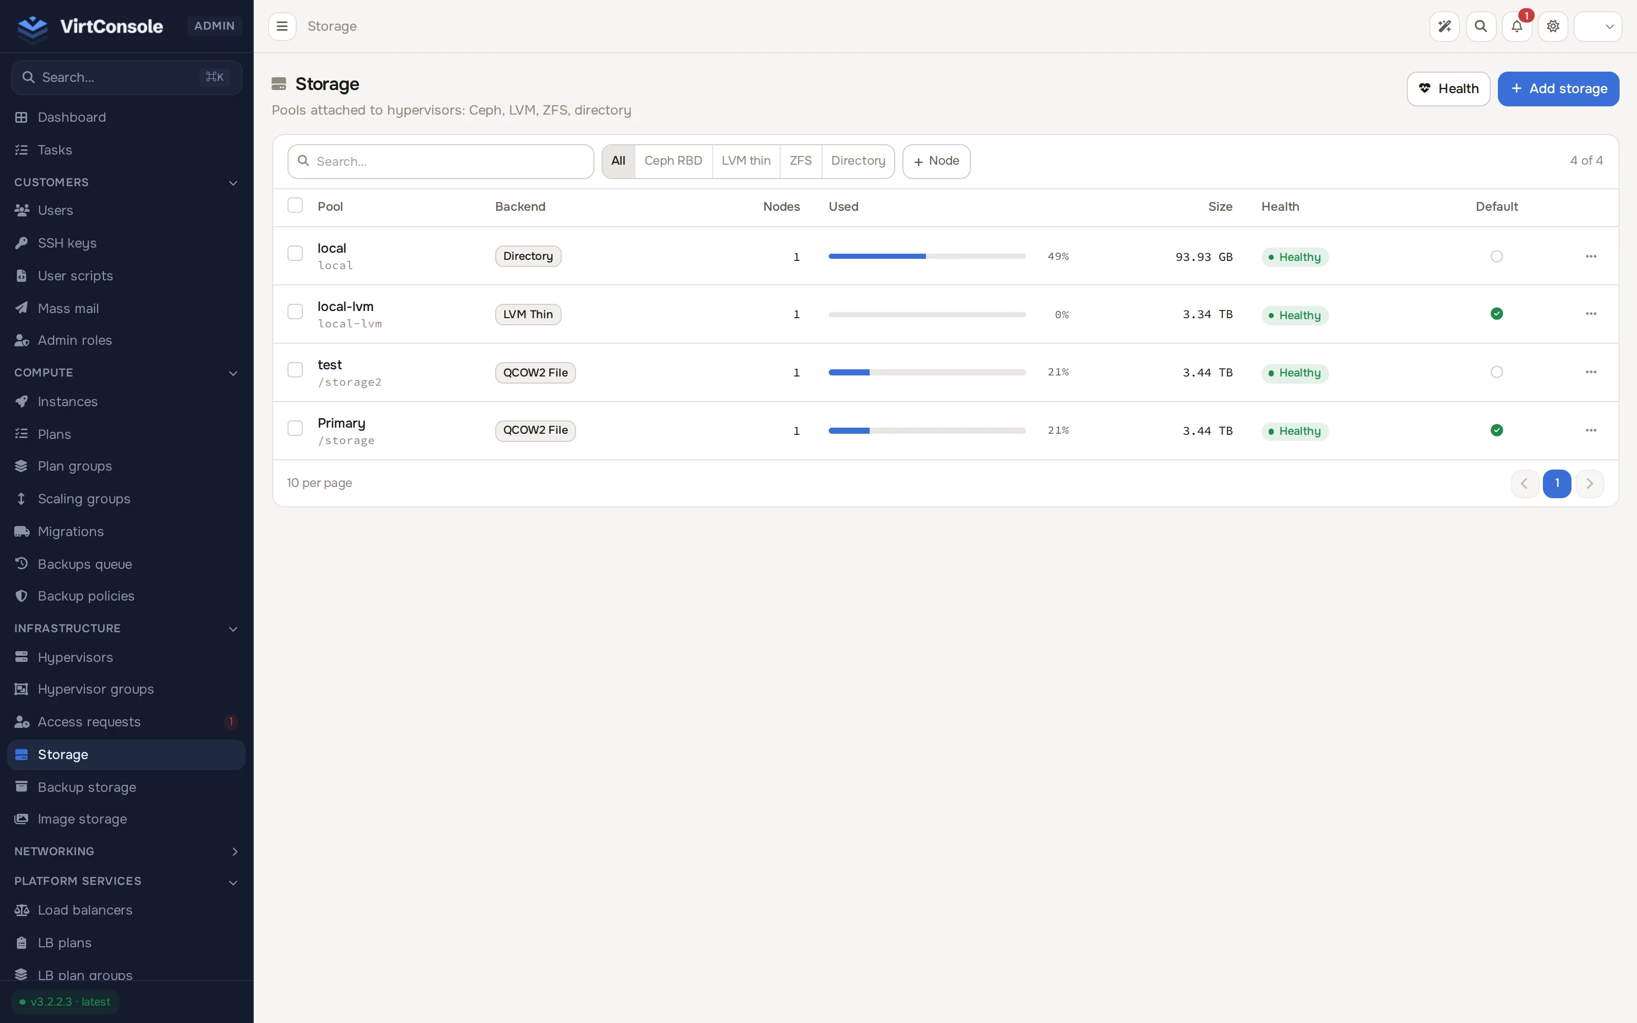Open the user account dropdown

point(1597,27)
